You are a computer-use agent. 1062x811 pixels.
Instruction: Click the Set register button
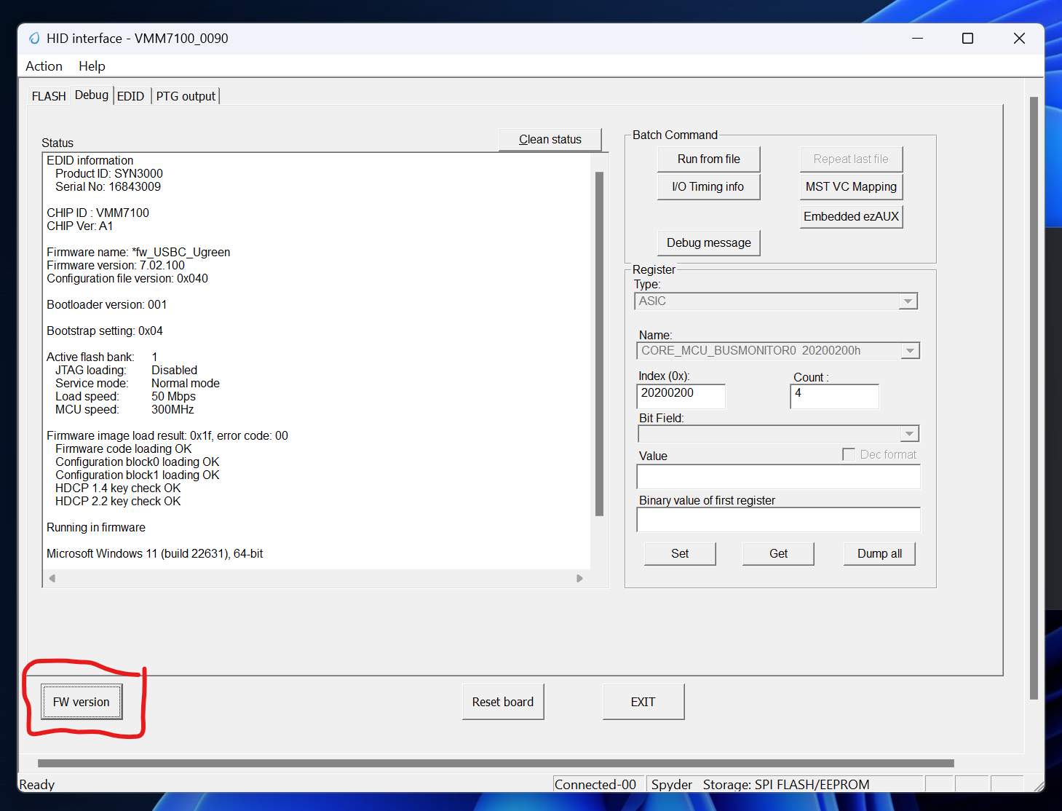click(x=680, y=553)
